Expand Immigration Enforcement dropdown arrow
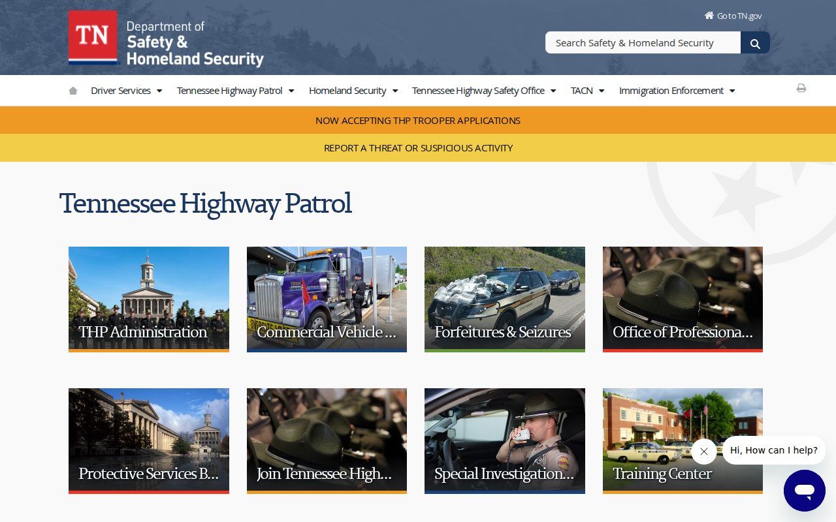836x522 pixels. coord(732,91)
